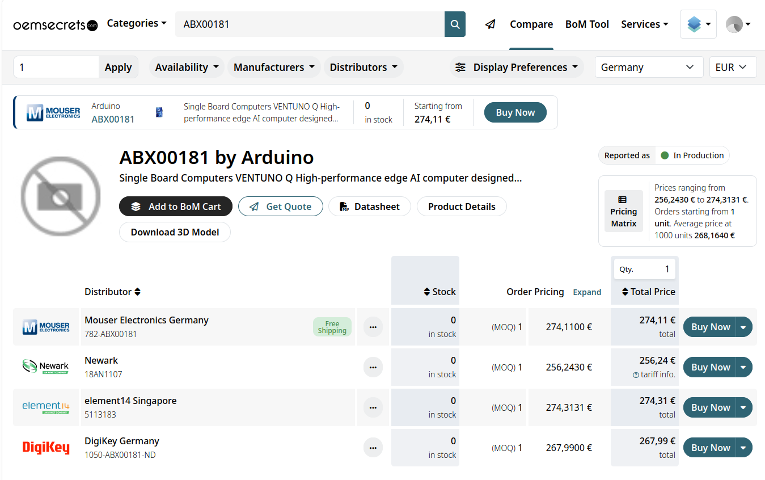The width and height of the screenshot is (765, 480).
Task: Click the Free Shipping badge
Action: [332, 327]
